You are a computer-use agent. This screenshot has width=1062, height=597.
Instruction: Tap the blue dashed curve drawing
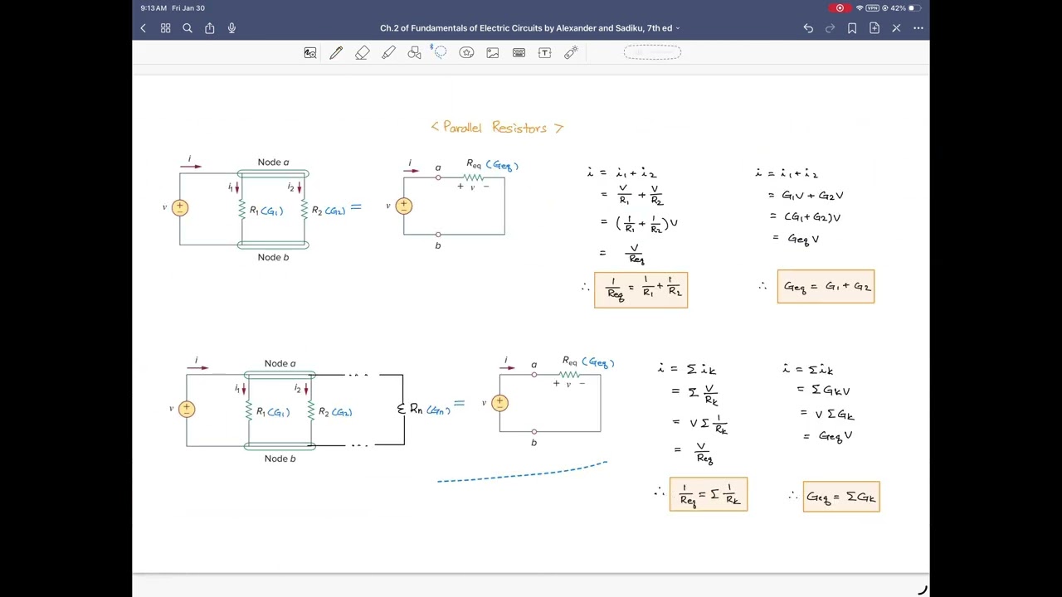coord(523,473)
